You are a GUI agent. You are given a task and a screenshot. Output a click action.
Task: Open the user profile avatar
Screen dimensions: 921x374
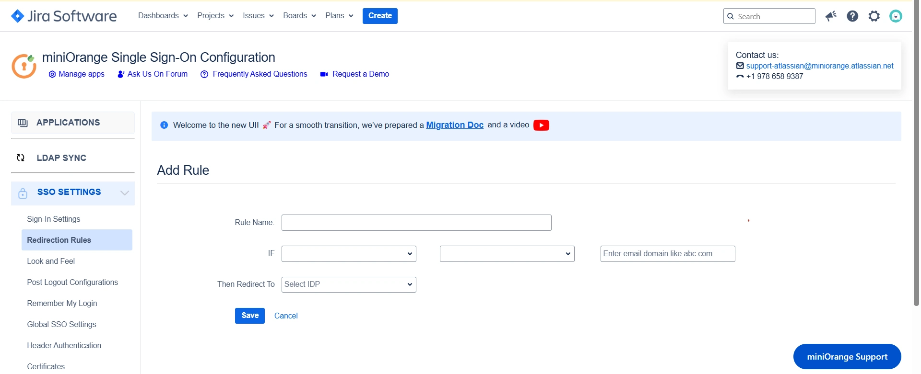pyautogui.click(x=895, y=16)
